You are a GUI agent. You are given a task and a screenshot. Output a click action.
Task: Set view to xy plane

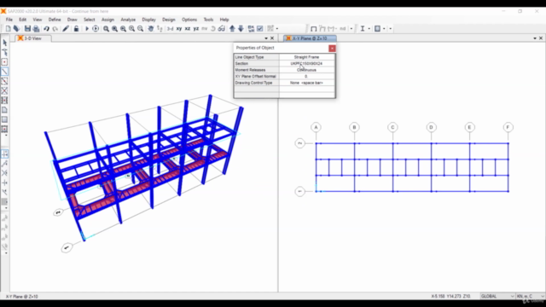(179, 28)
